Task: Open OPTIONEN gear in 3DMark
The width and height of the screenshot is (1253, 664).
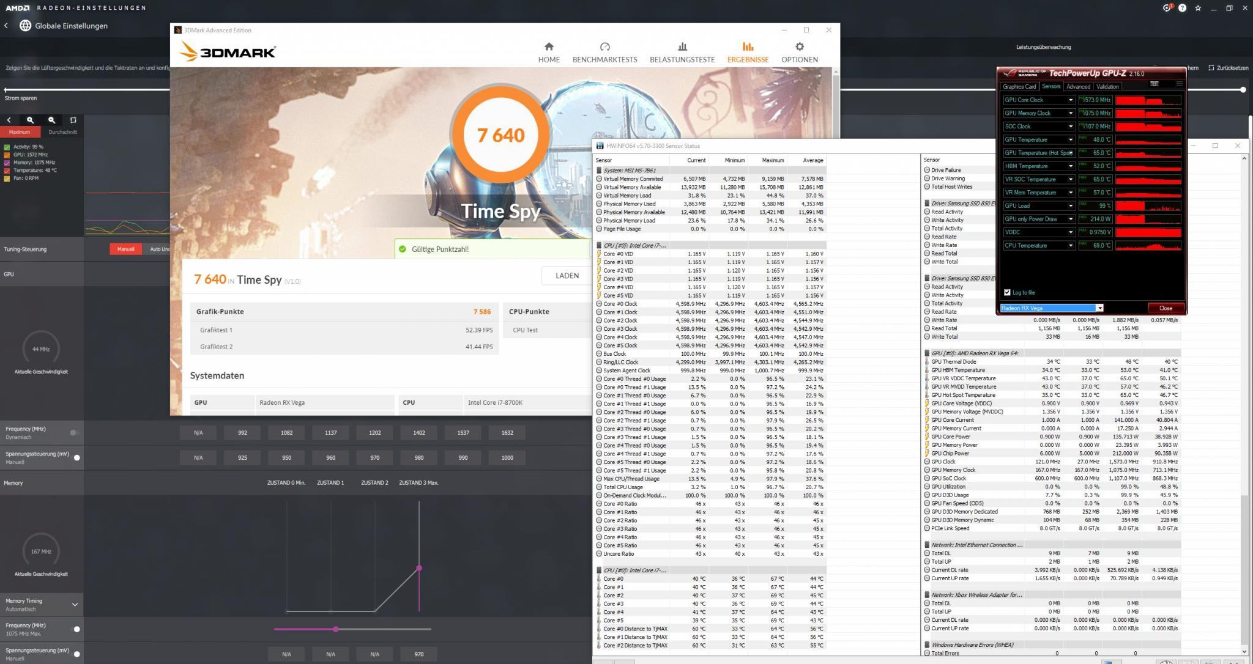Action: pyautogui.click(x=799, y=53)
